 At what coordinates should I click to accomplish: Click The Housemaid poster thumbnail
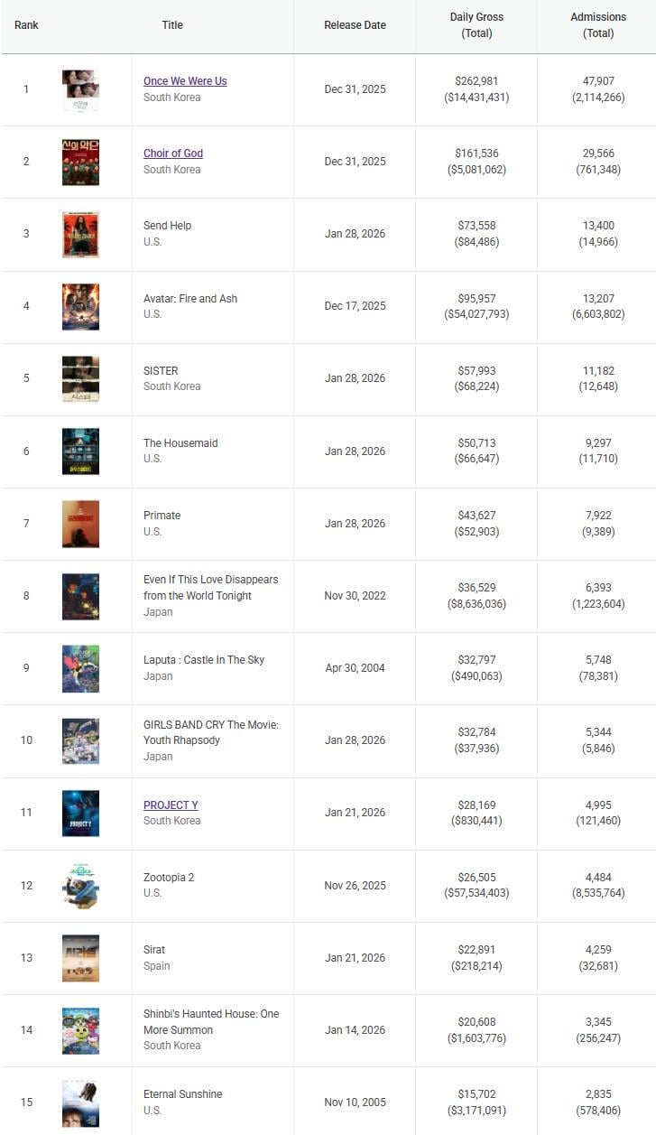pos(80,451)
